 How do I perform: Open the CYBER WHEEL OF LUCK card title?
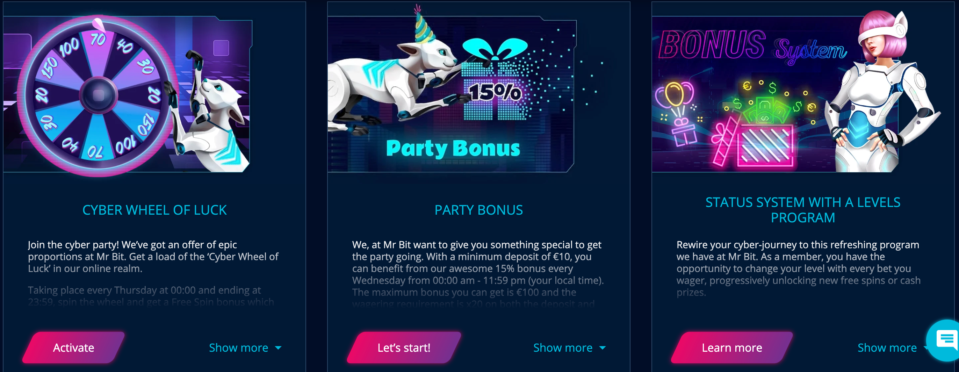[x=154, y=210]
